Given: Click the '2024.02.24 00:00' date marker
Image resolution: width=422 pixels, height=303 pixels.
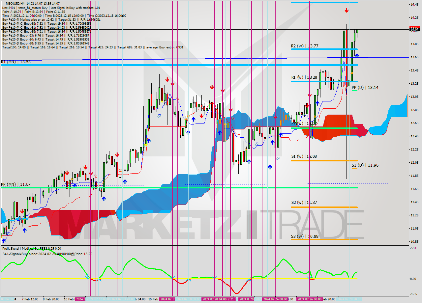Looking at the screenshot, I should click(x=275, y=299).
